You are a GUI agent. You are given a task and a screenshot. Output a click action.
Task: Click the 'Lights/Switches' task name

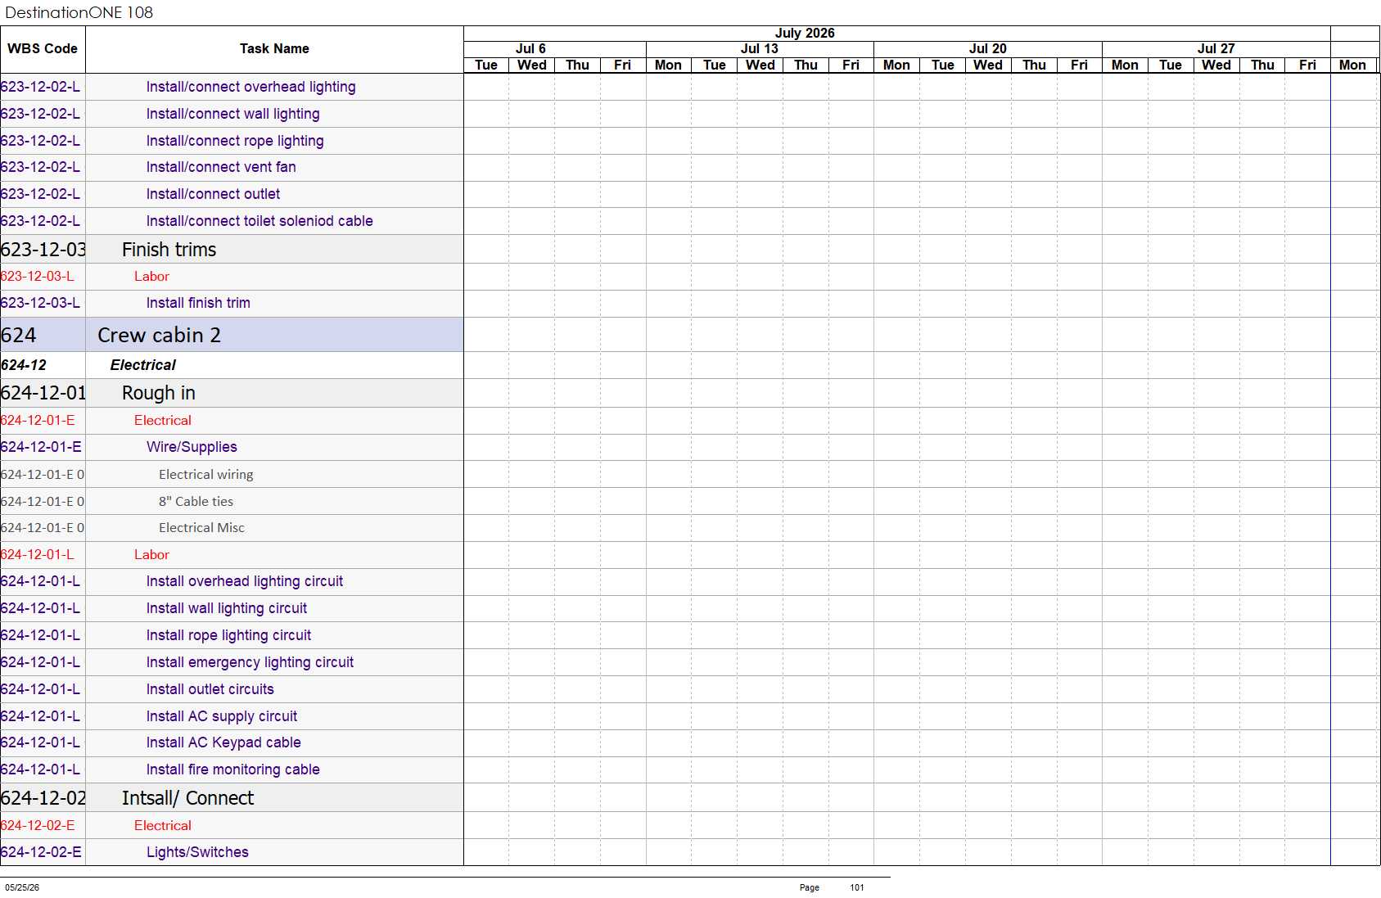click(x=197, y=852)
